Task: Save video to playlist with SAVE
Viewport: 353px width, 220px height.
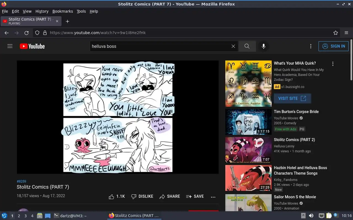Action: coord(195,196)
